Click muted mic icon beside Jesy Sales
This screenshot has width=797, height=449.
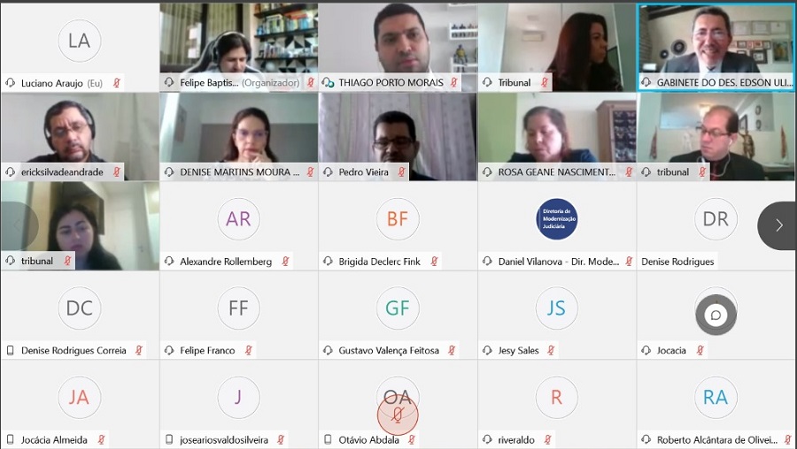[x=551, y=351]
